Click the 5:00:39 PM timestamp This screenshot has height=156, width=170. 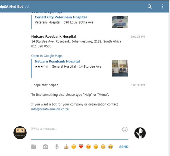click(x=138, y=85)
